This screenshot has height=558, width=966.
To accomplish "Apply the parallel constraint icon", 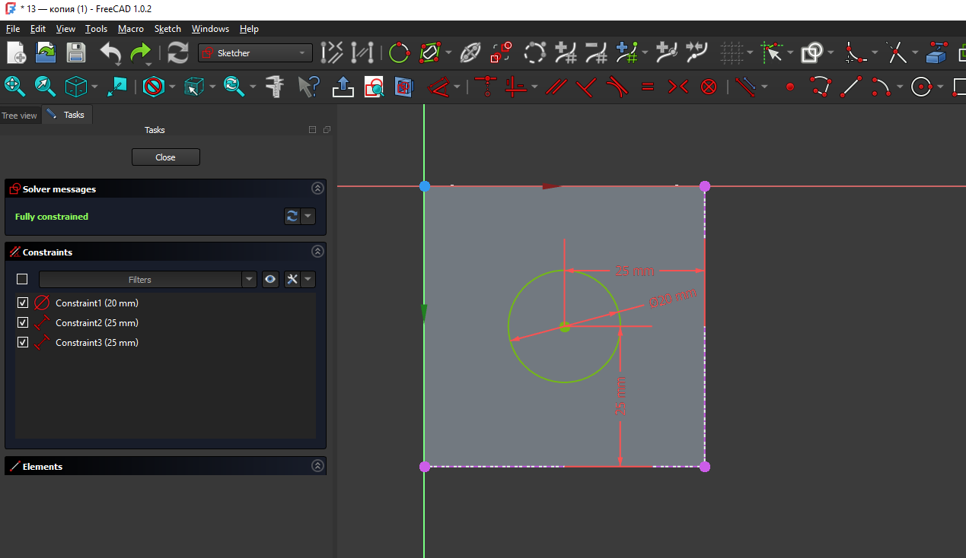I will pos(556,87).
